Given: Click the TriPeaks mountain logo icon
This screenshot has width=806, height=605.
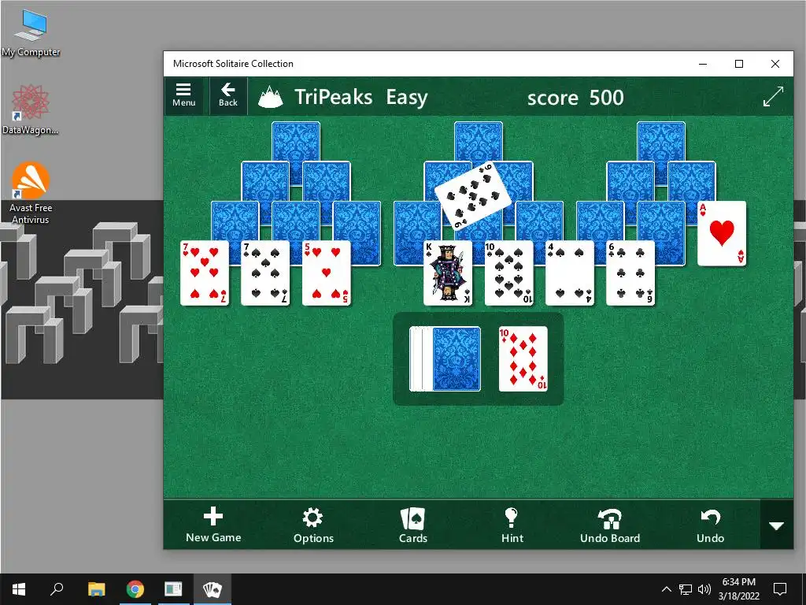Looking at the screenshot, I should click(271, 97).
